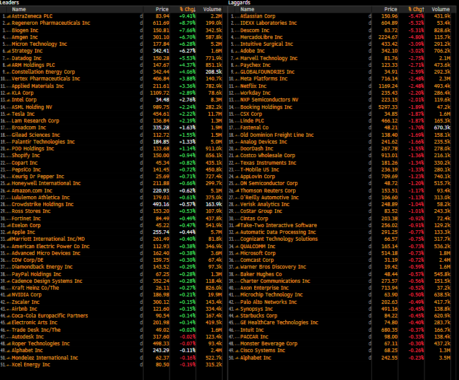Open the chart icon next to Adobe Inc
This screenshot has width=459, height=380.
pos(238,51)
